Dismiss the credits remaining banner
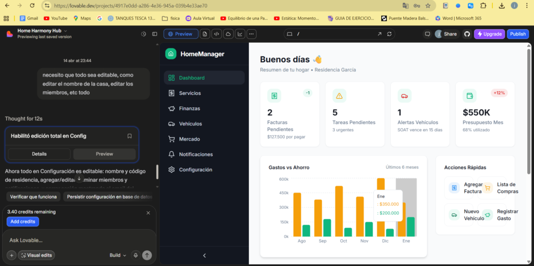534x266 pixels. 148,213
